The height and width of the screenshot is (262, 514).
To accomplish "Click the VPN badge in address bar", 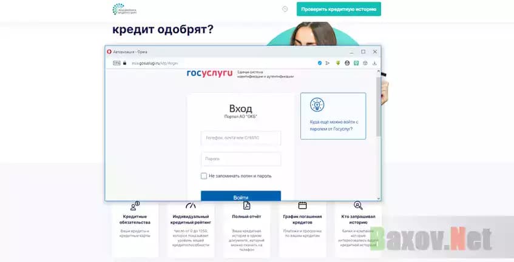I will point(117,63).
